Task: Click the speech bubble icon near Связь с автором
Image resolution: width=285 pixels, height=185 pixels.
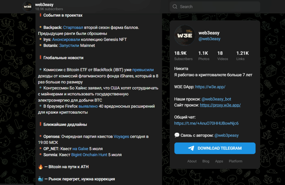Action: click(x=177, y=135)
